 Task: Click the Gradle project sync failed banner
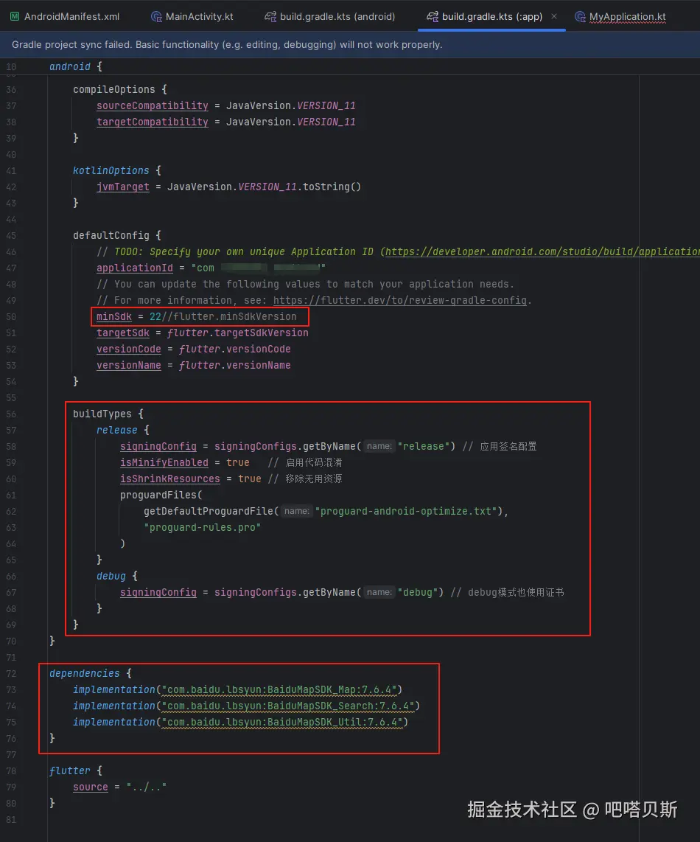350,44
